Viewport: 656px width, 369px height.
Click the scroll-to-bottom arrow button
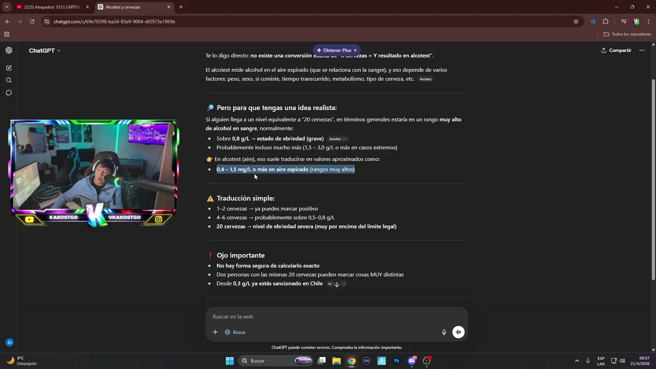click(337, 284)
